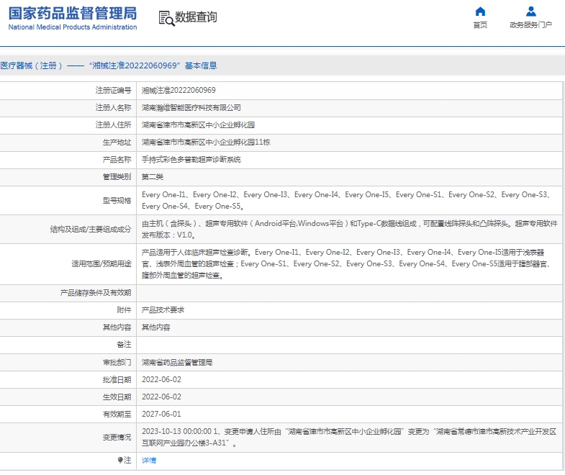Open the 详情 details link
The image size is (565, 475).
(149, 460)
